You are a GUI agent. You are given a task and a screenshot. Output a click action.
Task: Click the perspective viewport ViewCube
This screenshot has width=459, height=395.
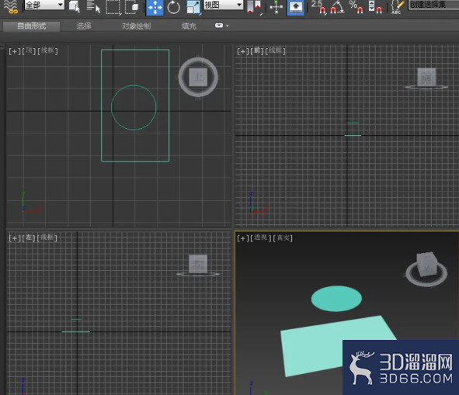(427, 265)
